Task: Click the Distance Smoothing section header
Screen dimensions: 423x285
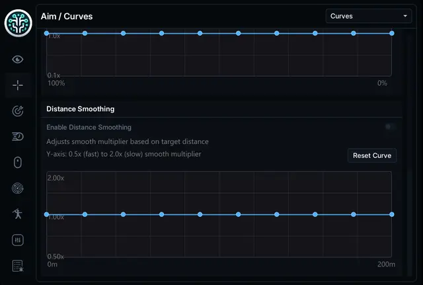Action: pyautogui.click(x=81, y=108)
